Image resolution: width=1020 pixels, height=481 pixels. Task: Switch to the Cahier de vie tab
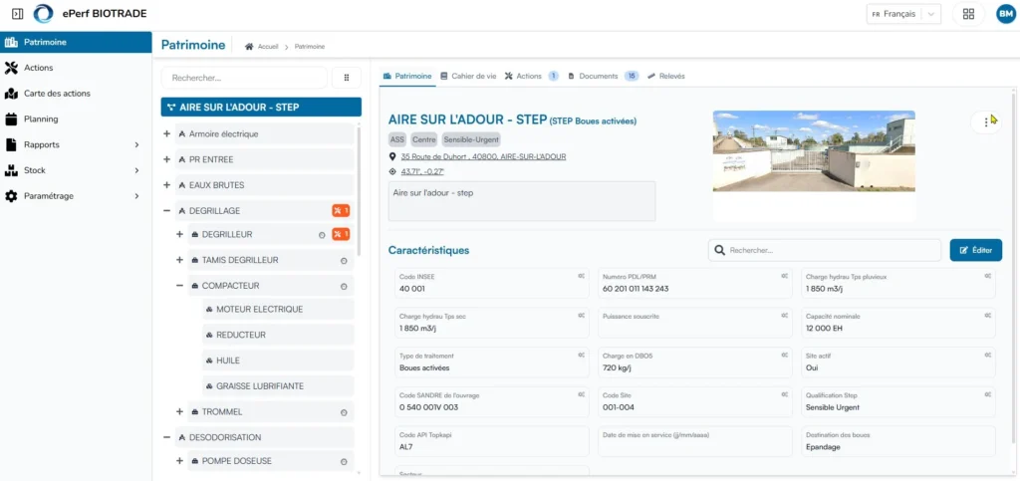pyautogui.click(x=468, y=76)
